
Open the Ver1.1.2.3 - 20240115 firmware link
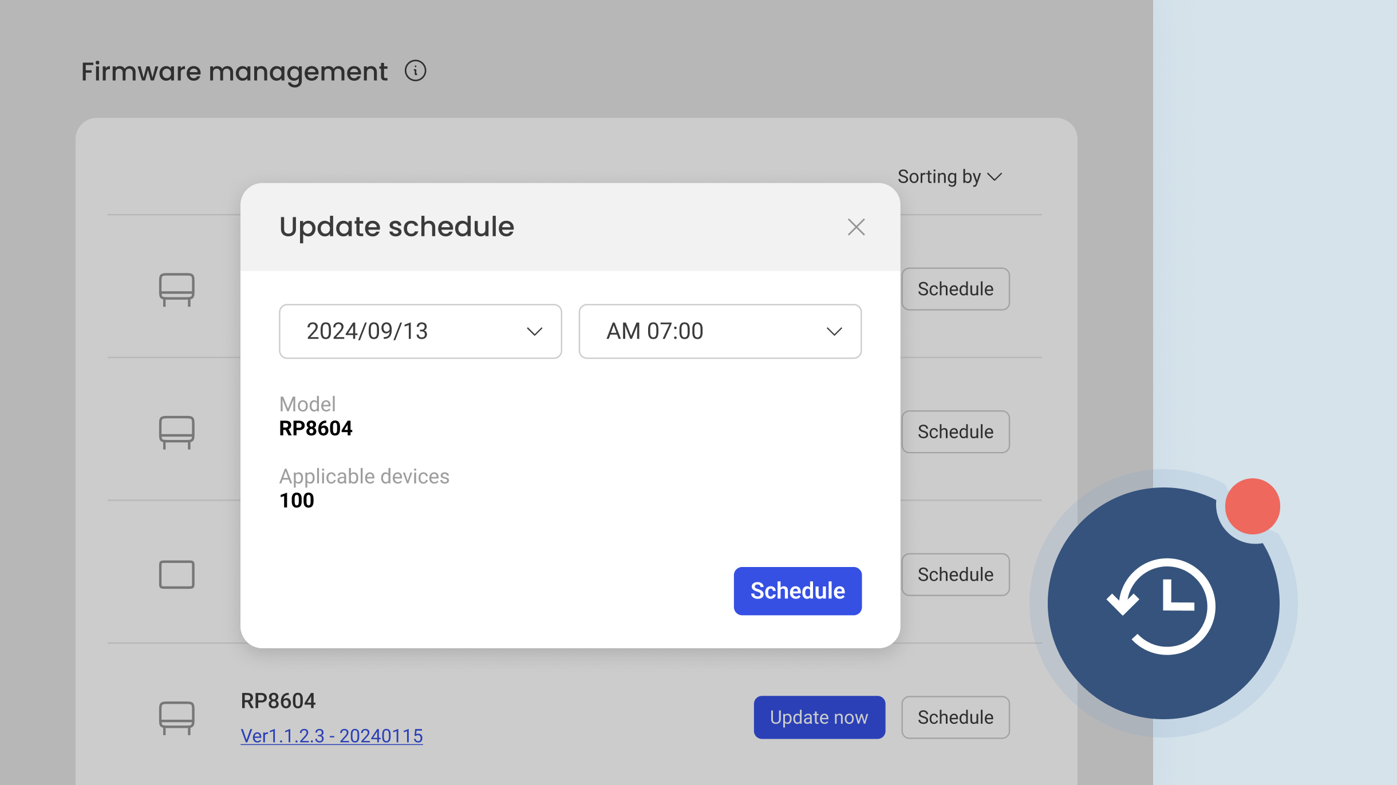click(330, 736)
